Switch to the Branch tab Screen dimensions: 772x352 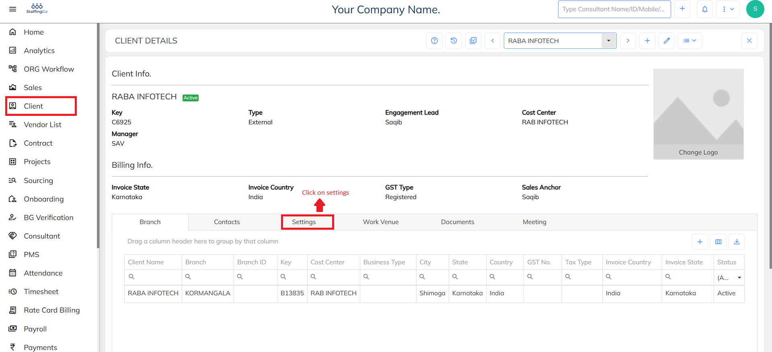[x=150, y=222]
